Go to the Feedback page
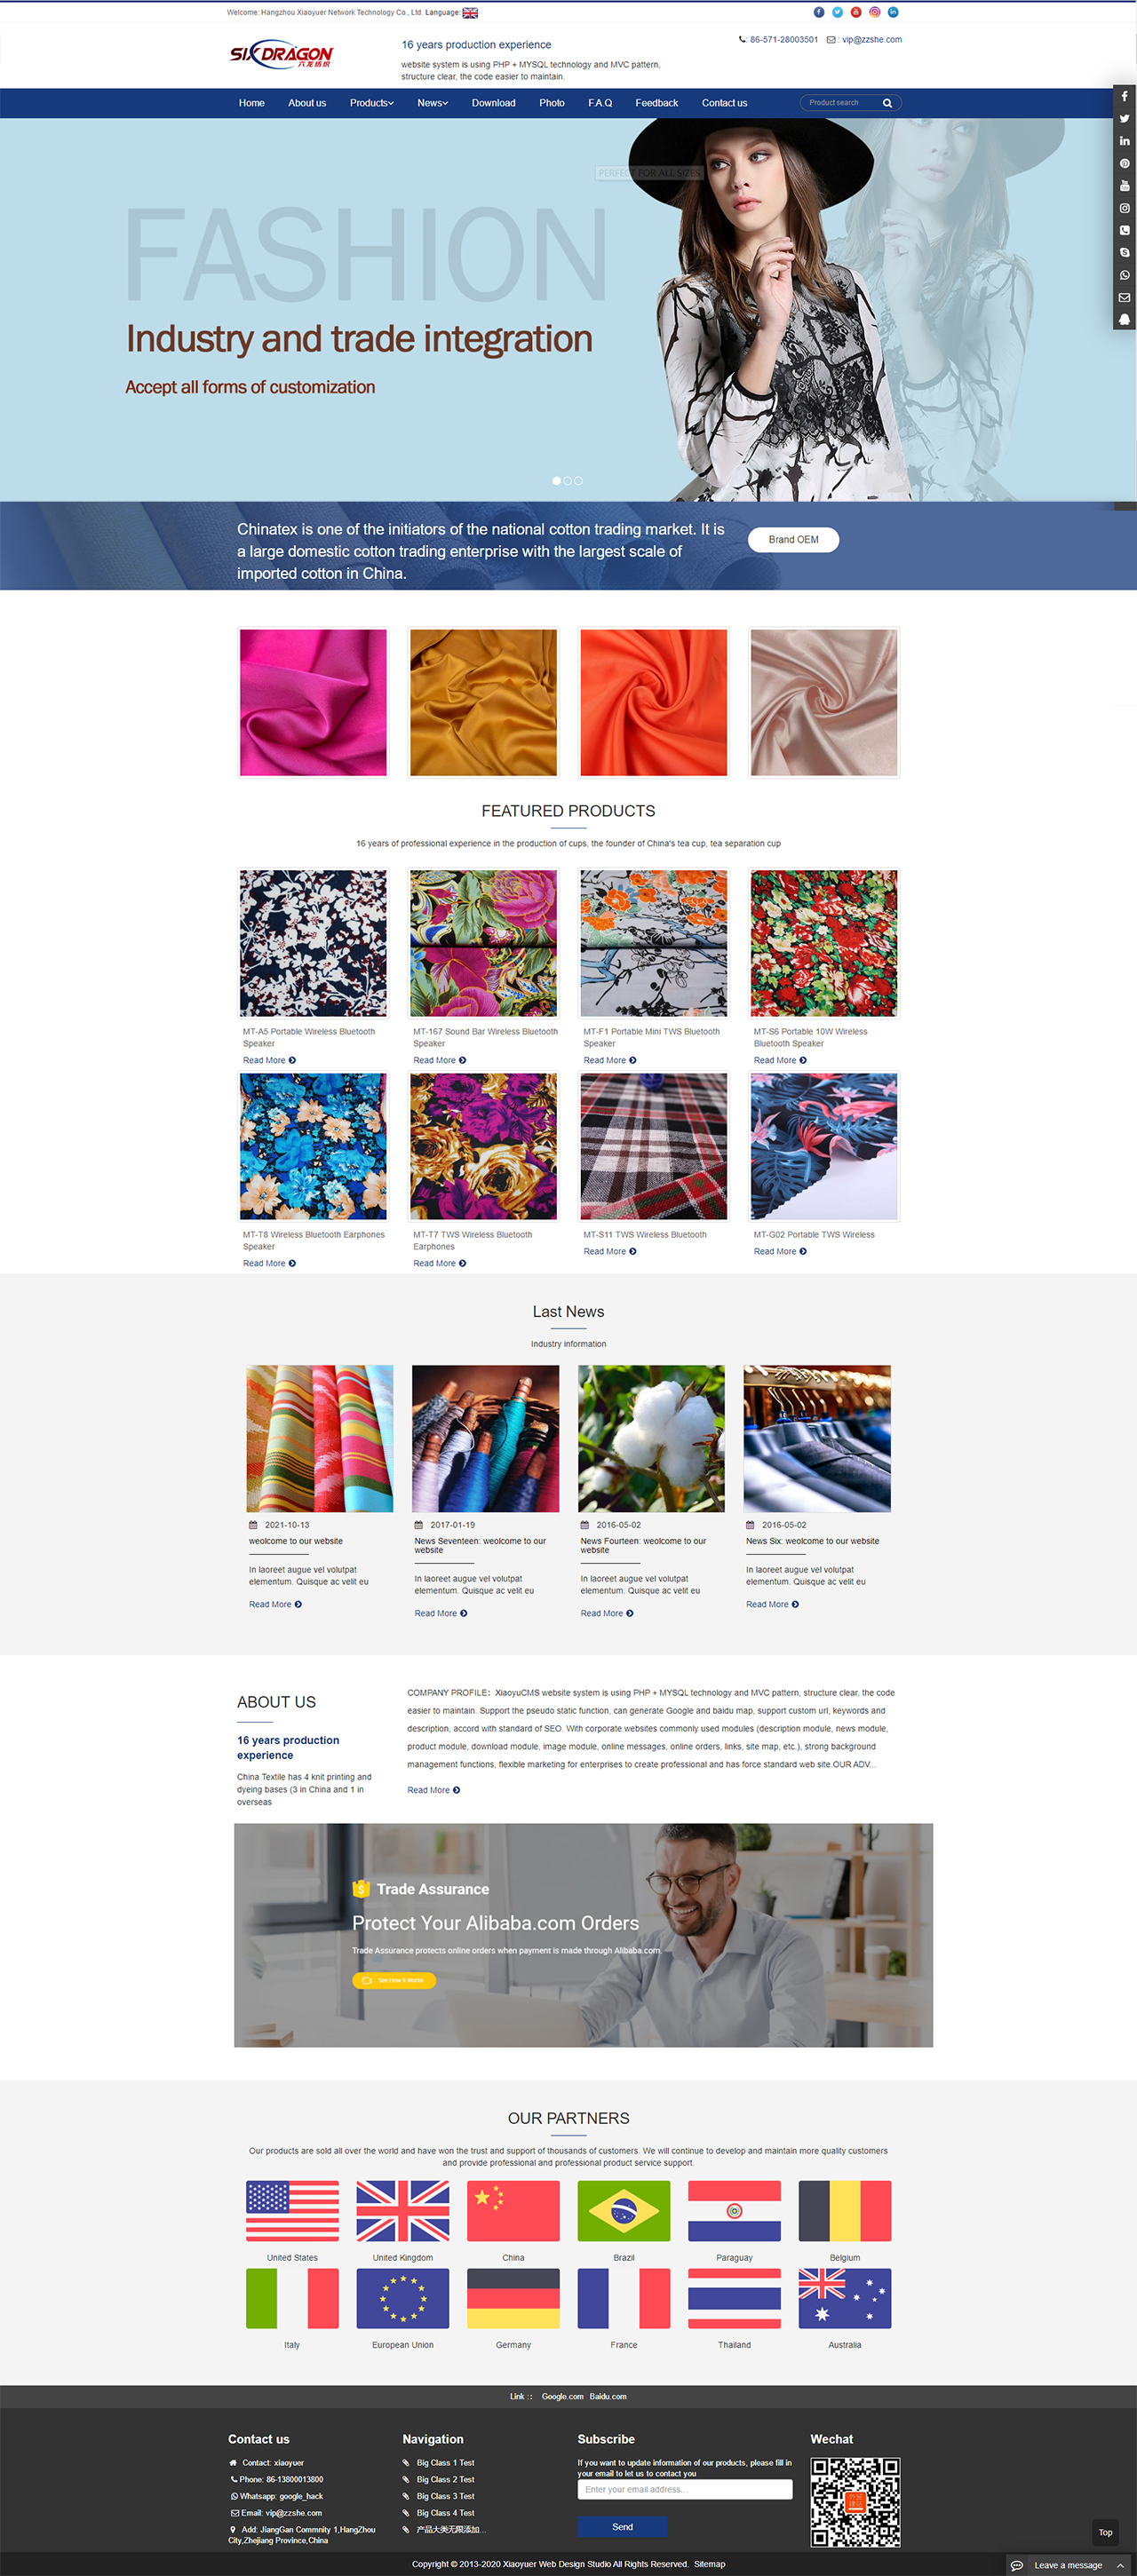This screenshot has width=1137, height=2576. 656,103
